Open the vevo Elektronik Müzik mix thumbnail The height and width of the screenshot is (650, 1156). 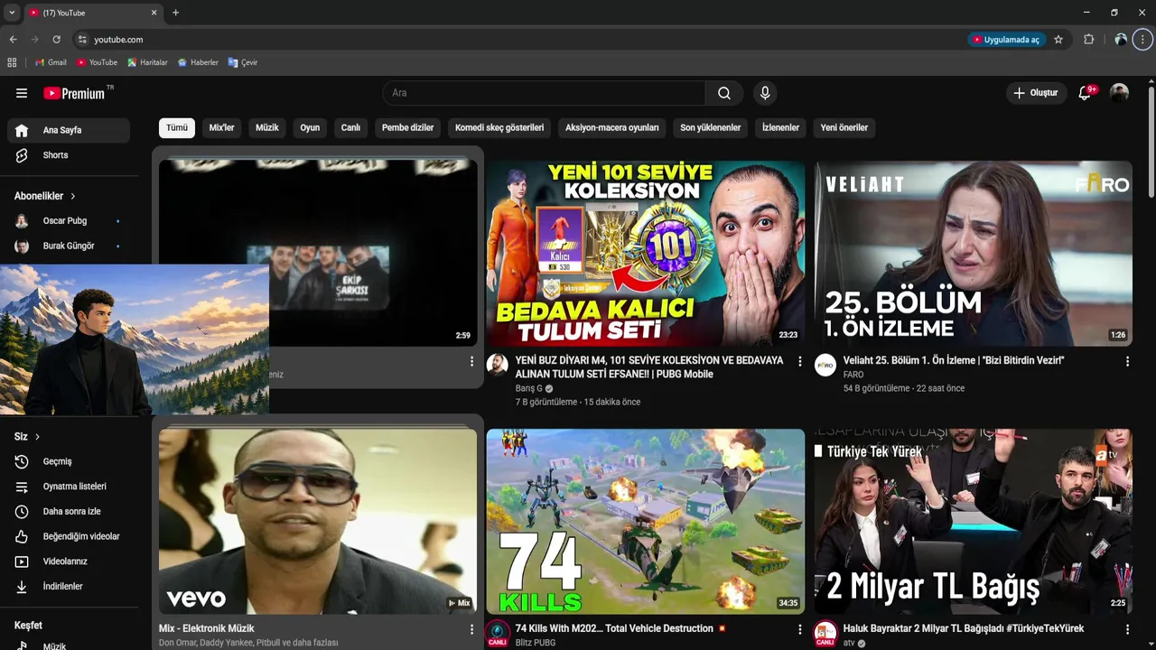click(318, 522)
